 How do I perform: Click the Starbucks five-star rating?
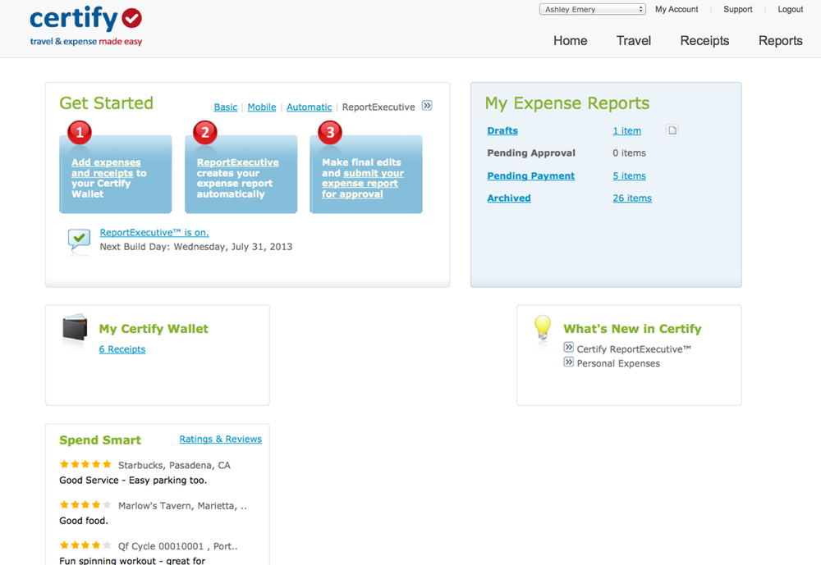85,465
